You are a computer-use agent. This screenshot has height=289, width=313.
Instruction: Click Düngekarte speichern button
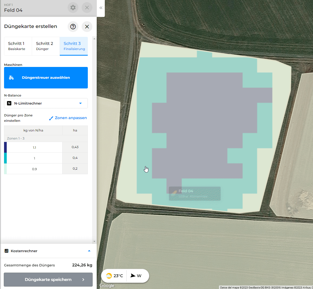tap(48, 280)
